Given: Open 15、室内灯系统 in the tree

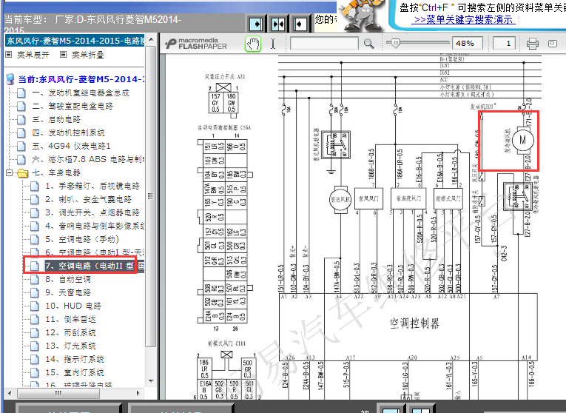Looking at the screenshot, I should click(x=75, y=372).
